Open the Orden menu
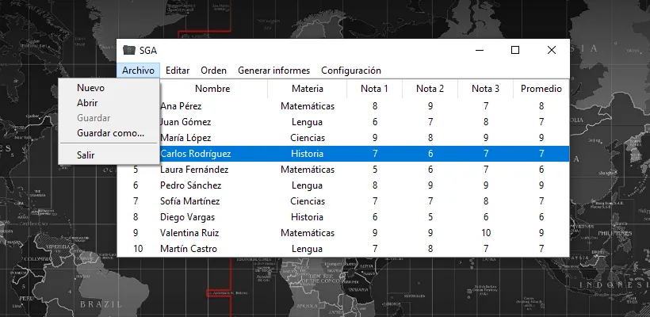650x317 pixels. [213, 71]
